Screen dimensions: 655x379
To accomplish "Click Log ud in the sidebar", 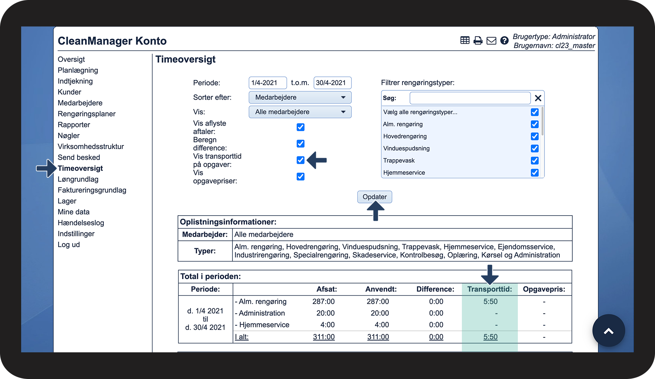I will pos(69,245).
